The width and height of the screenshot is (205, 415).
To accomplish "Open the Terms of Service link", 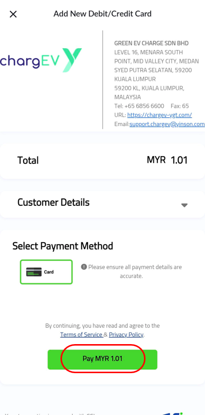I will pos(82,335).
